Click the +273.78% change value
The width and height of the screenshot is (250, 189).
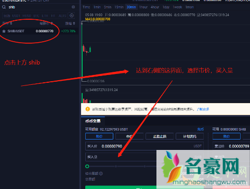click(x=69, y=31)
